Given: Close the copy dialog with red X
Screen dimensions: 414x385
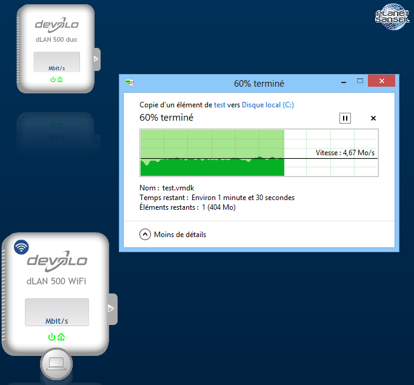Looking at the screenshot, I should pos(381,81).
